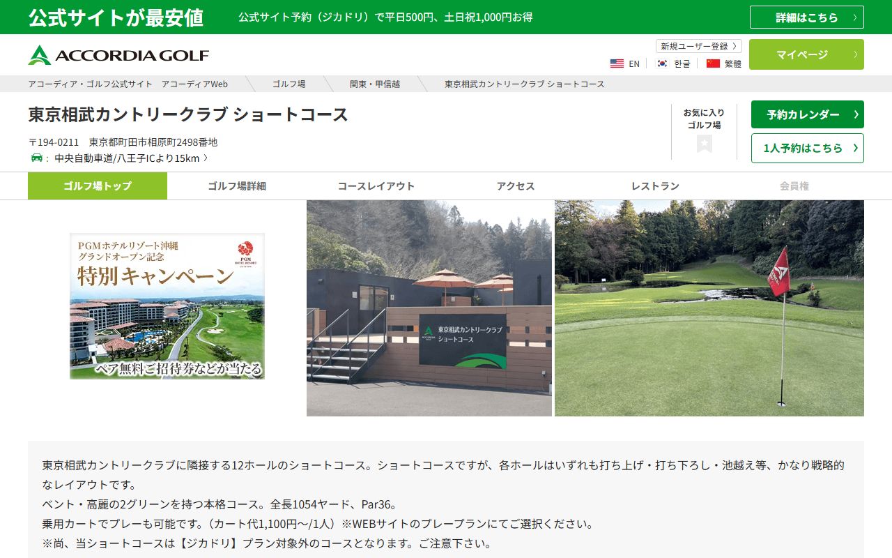Select the Chinese flag icon
892x558 pixels.
(x=713, y=63)
